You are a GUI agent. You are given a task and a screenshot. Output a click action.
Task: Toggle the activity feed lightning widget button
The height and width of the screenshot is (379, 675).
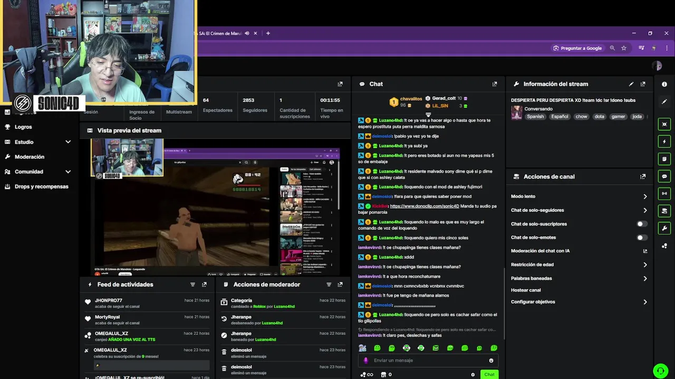[x=664, y=142]
